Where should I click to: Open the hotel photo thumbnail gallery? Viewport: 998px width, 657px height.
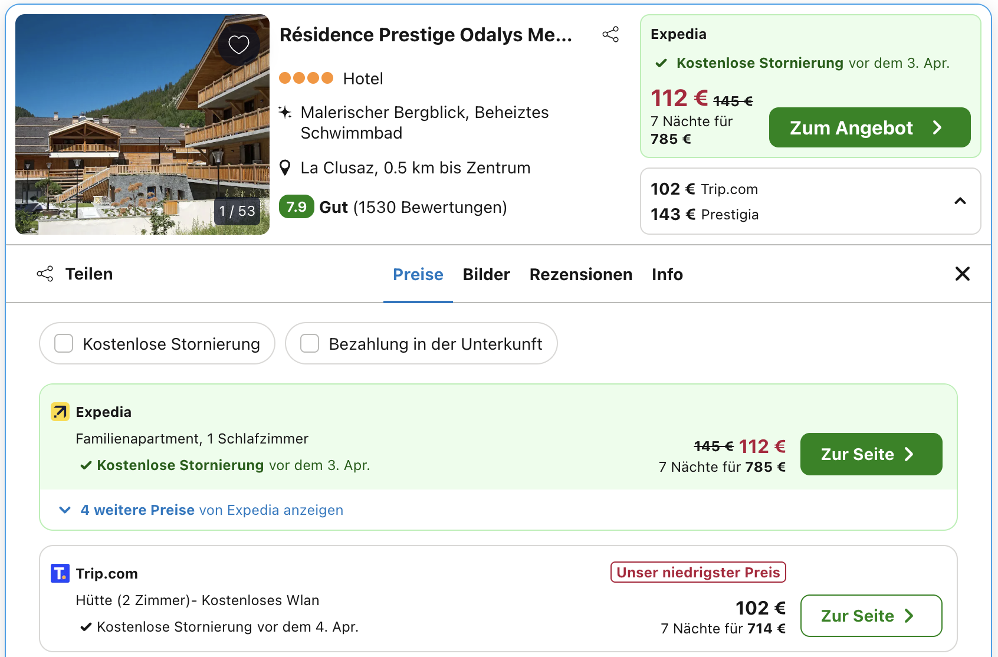(142, 124)
